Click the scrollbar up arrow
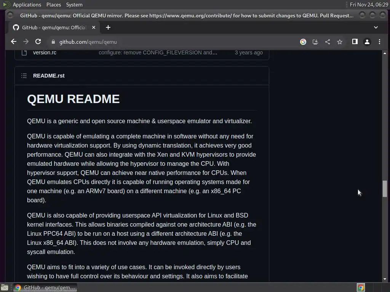 coord(385,53)
